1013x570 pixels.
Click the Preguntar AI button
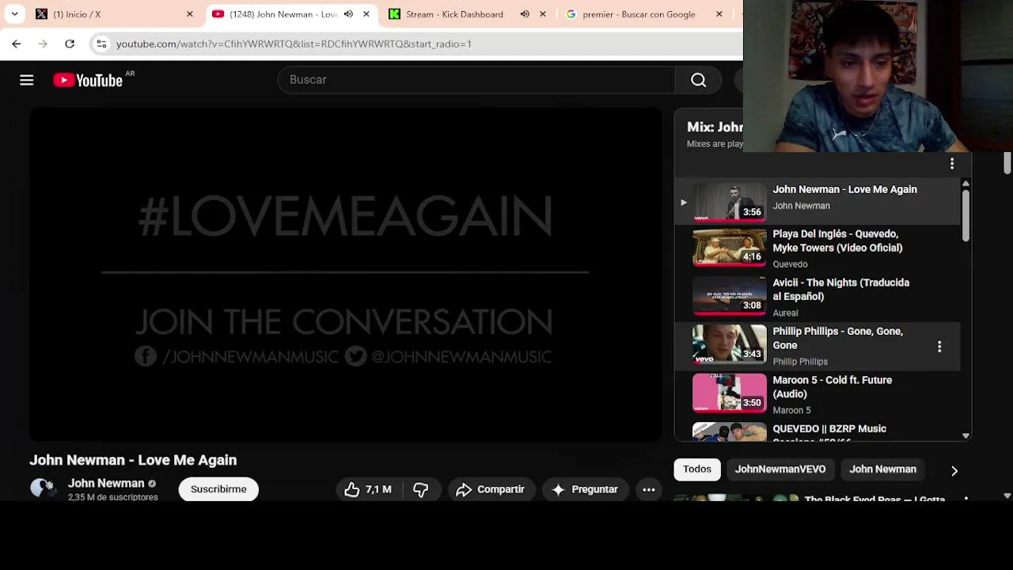pyautogui.click(x=585, y=489)
